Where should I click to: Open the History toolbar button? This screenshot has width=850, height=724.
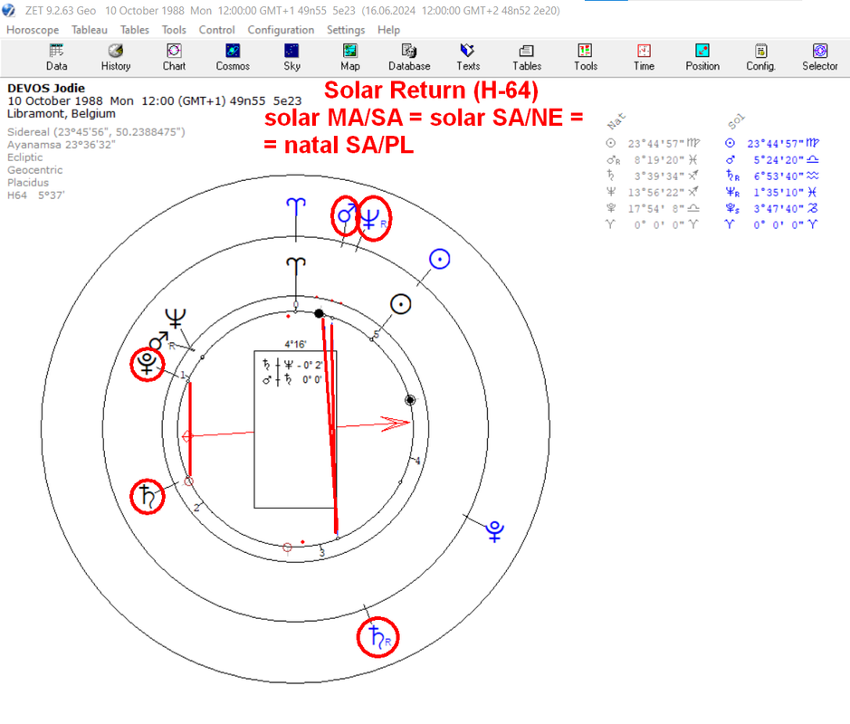coord(116,57)
